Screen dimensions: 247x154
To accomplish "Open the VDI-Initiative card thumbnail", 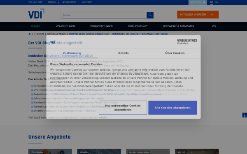I will coord(50,152).
